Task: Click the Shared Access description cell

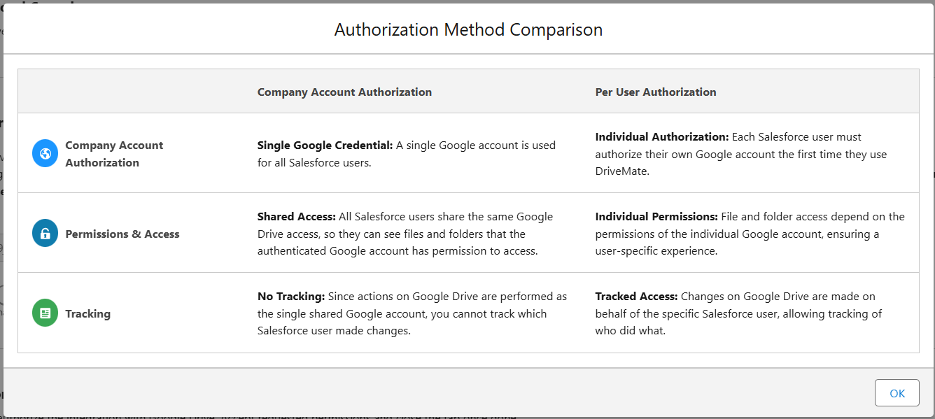Action: pyautogui.click(x=406, y=233)
